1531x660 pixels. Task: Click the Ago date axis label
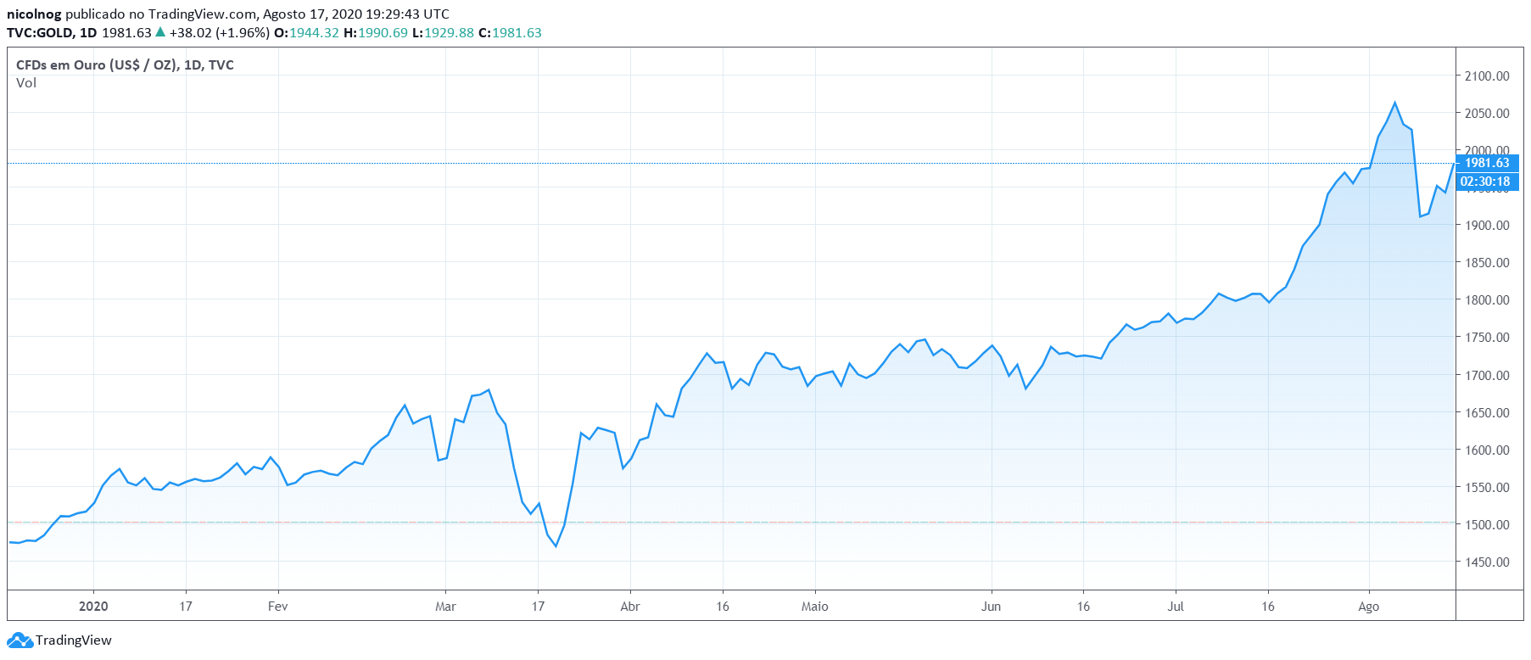point(1369,607)
